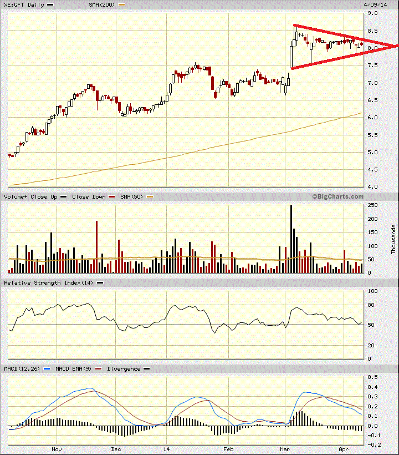This screenshot has width=399, height=455.
Task: Click the 7.0 price axis label
Action: (372, 83)
